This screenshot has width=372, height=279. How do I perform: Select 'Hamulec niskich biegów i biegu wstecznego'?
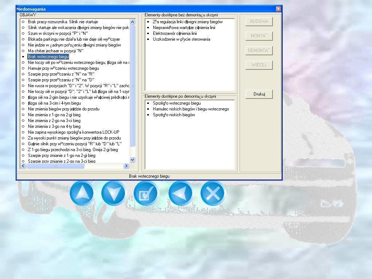coord(191,109)
